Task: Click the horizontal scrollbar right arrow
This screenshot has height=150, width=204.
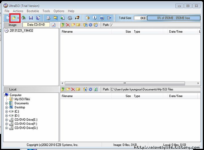Action: click(x=198, y=83)
